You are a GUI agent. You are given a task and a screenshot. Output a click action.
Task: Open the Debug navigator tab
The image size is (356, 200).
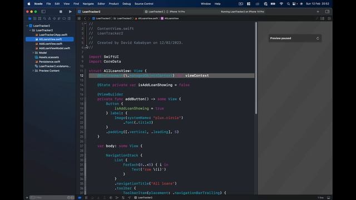59,18
